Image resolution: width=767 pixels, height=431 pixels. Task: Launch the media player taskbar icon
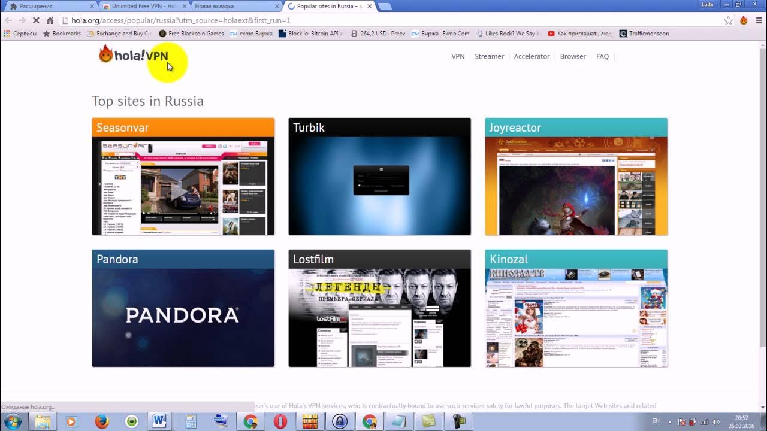coord(71,421)
